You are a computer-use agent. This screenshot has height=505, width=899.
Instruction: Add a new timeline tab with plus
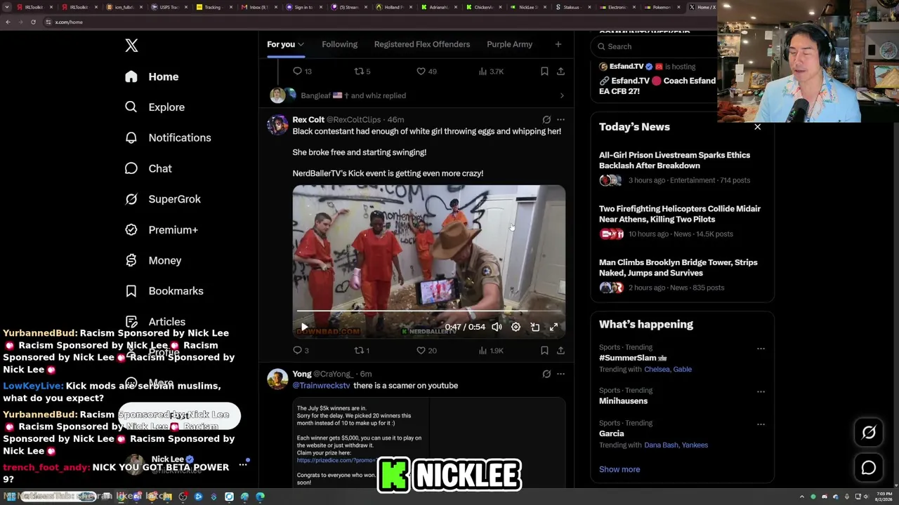pyautogui.click(x=558, y=44)
